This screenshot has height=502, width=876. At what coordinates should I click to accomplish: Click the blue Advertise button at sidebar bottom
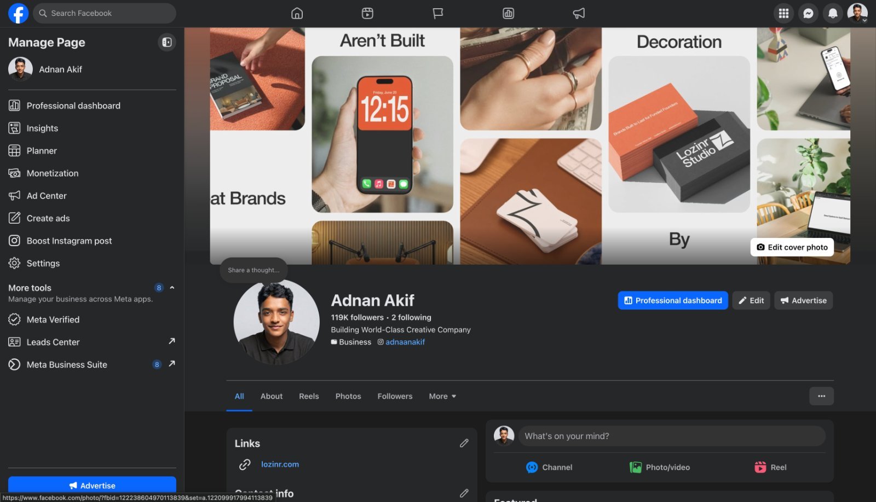pyautogui.click(x=92, y=485)
